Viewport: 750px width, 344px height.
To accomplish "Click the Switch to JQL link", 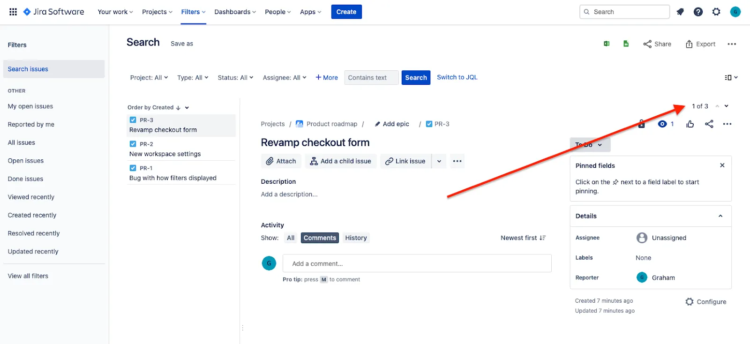I will click(457, 77).
